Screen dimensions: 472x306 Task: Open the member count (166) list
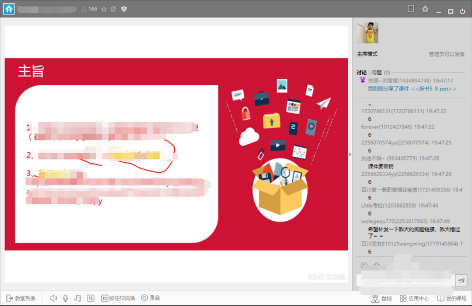click(x=89, y=9)
